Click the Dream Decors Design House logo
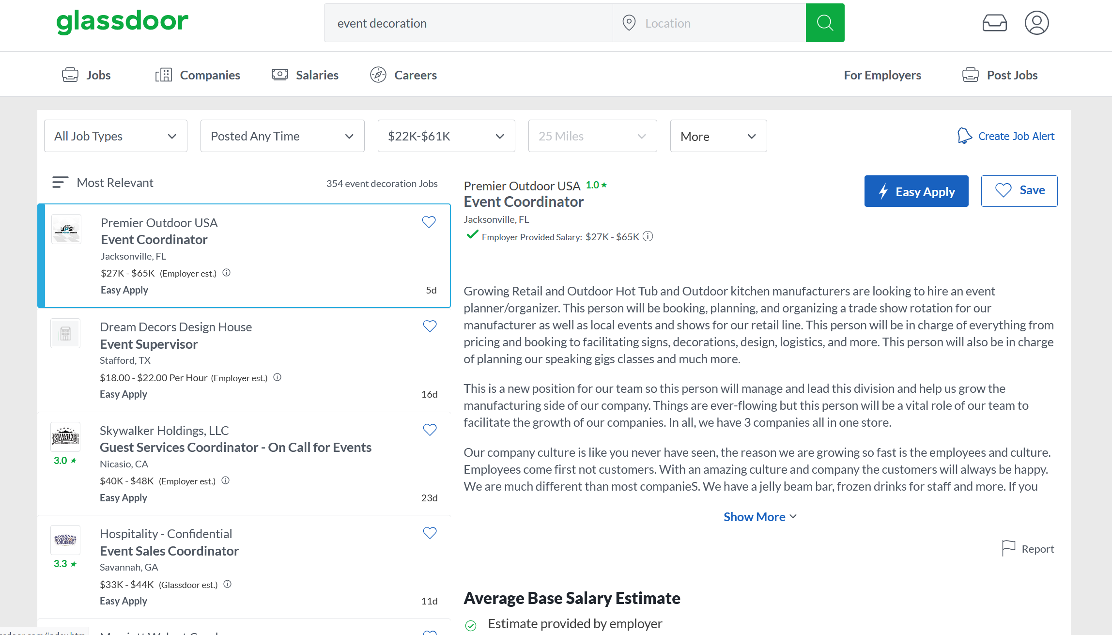Screen dimensions: 1112x635 (x=65, y=333)
